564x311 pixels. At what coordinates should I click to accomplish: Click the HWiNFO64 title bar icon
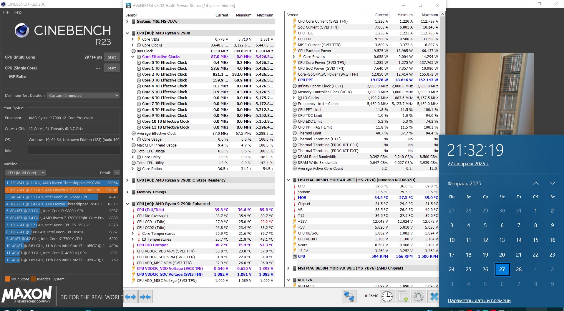(x=128, y=6)
